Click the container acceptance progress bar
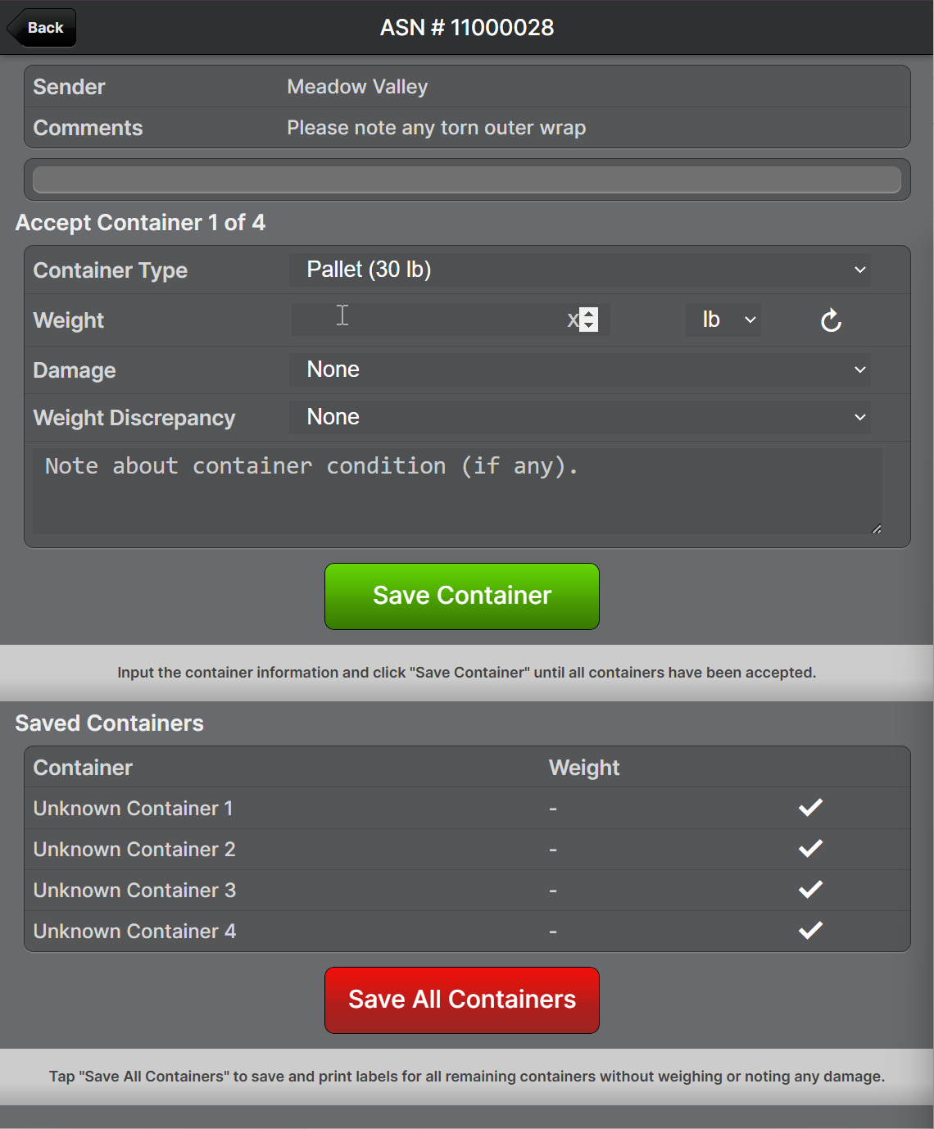This screenshot has width=934, height=1129. tap(466, 179)
